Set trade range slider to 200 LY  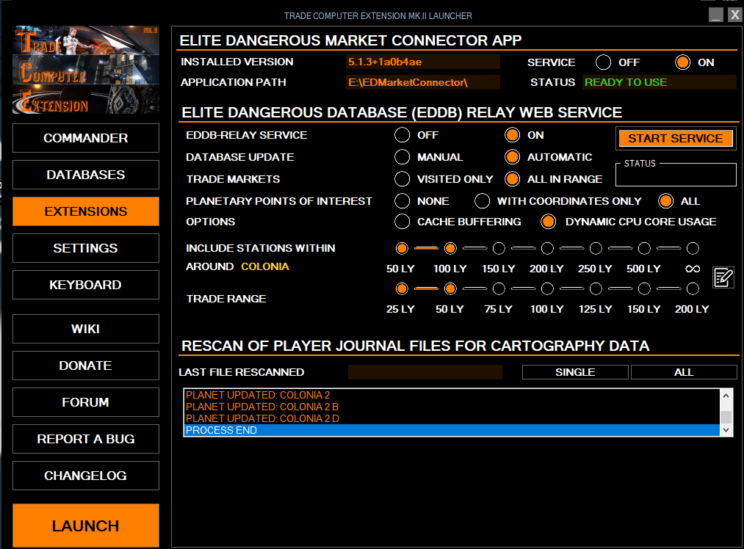tap(693, 288)
